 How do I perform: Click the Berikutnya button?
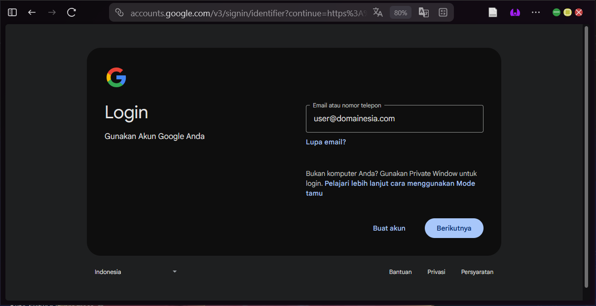[x=454, y=228]
